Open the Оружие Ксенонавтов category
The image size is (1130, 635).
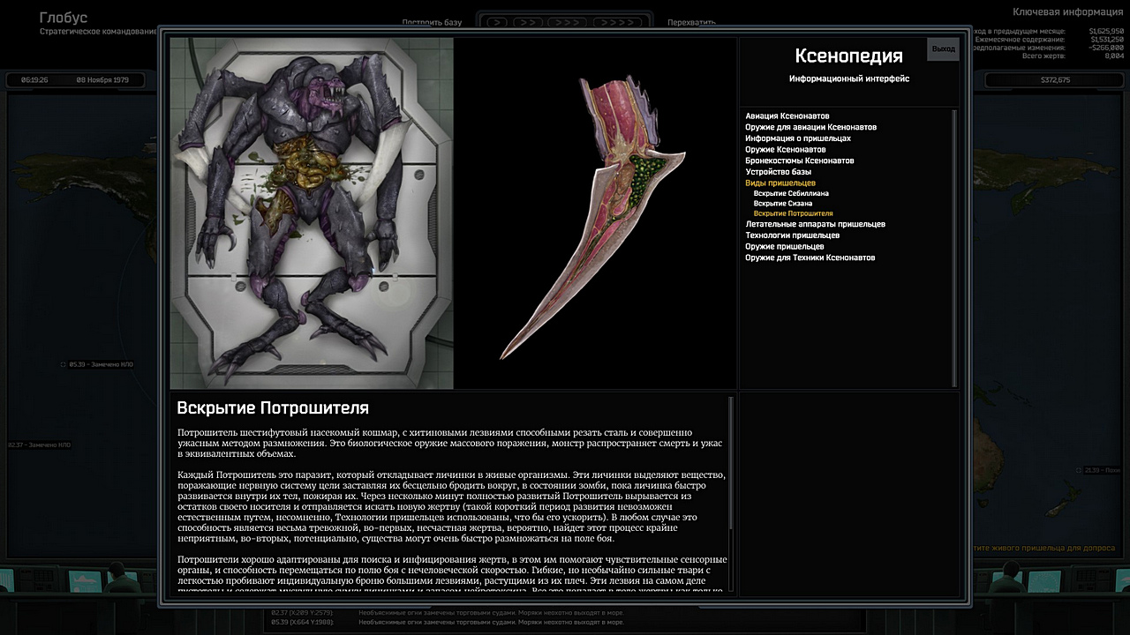click(x=786, y=150)
